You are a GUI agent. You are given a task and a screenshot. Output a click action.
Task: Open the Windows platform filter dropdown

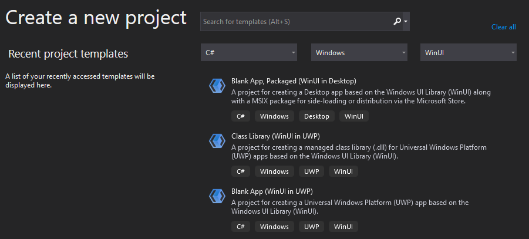(x=359, y=53)
